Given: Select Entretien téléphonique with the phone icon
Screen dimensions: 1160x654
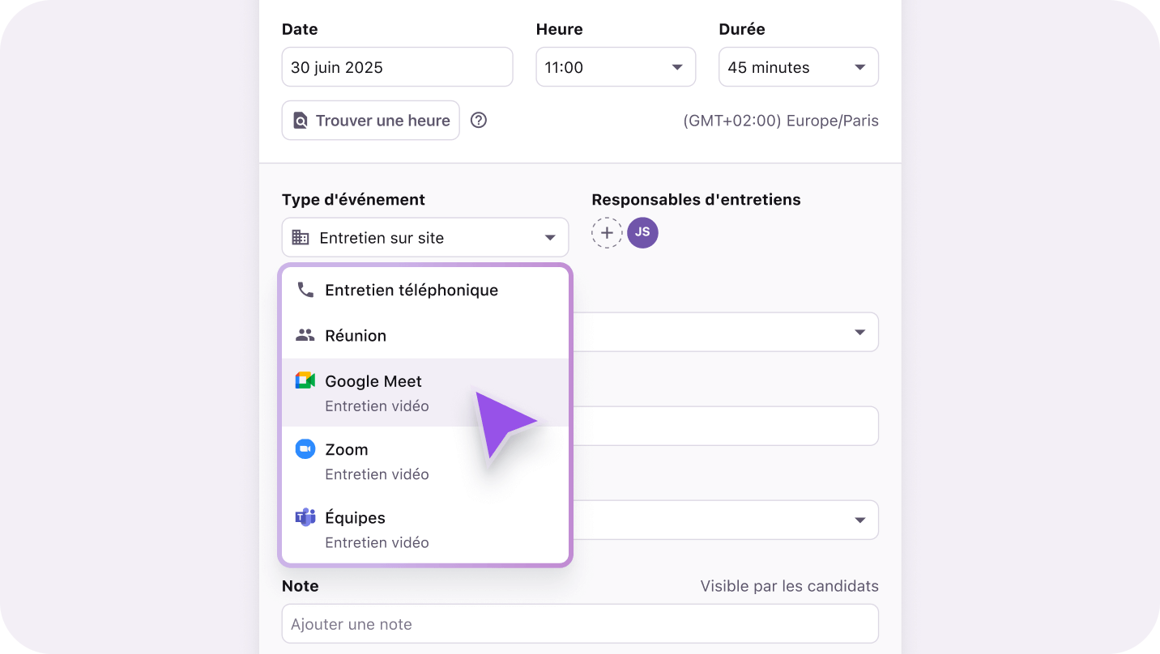Looking at the screenshot, I should click(412, 290).
